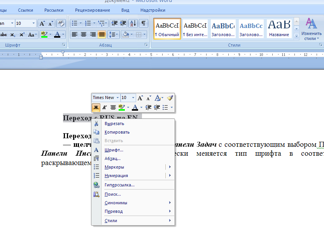Open quick styles icon in mini toolbar

158,98
